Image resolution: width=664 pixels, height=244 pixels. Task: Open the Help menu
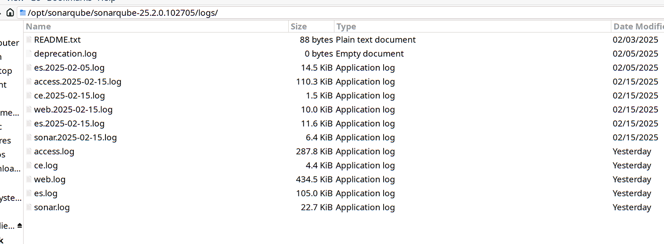pyautogui.click(x=106, y=1)
